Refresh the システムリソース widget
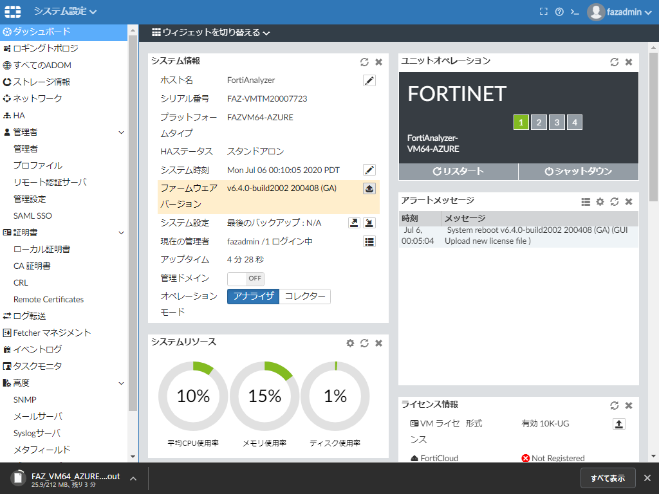 (364, 343)
